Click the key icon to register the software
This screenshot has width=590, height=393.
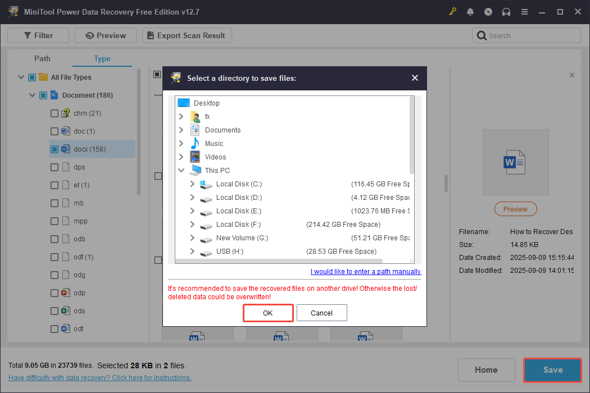[452, 11]
